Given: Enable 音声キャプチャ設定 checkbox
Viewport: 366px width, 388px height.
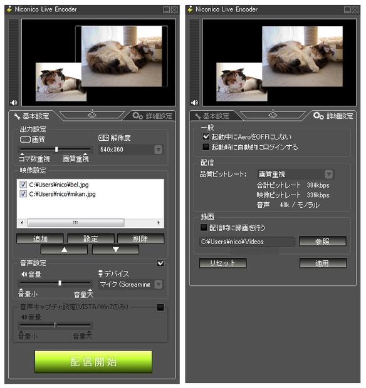Looking at the screenshot, I should point(160,307).
